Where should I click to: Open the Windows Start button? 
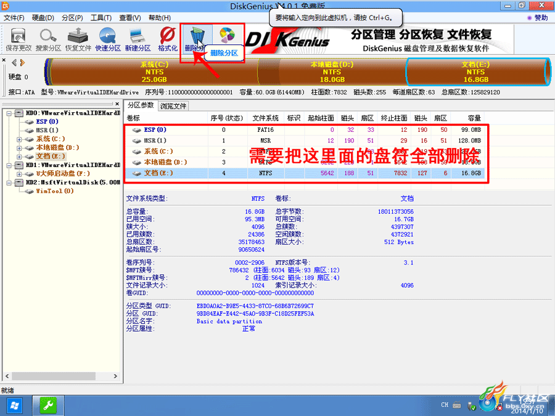(x=15, y=406)
